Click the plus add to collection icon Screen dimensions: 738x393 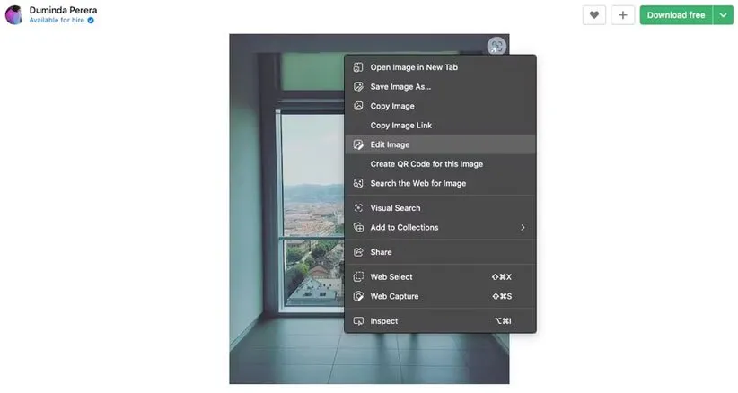(x=623, y=15)
